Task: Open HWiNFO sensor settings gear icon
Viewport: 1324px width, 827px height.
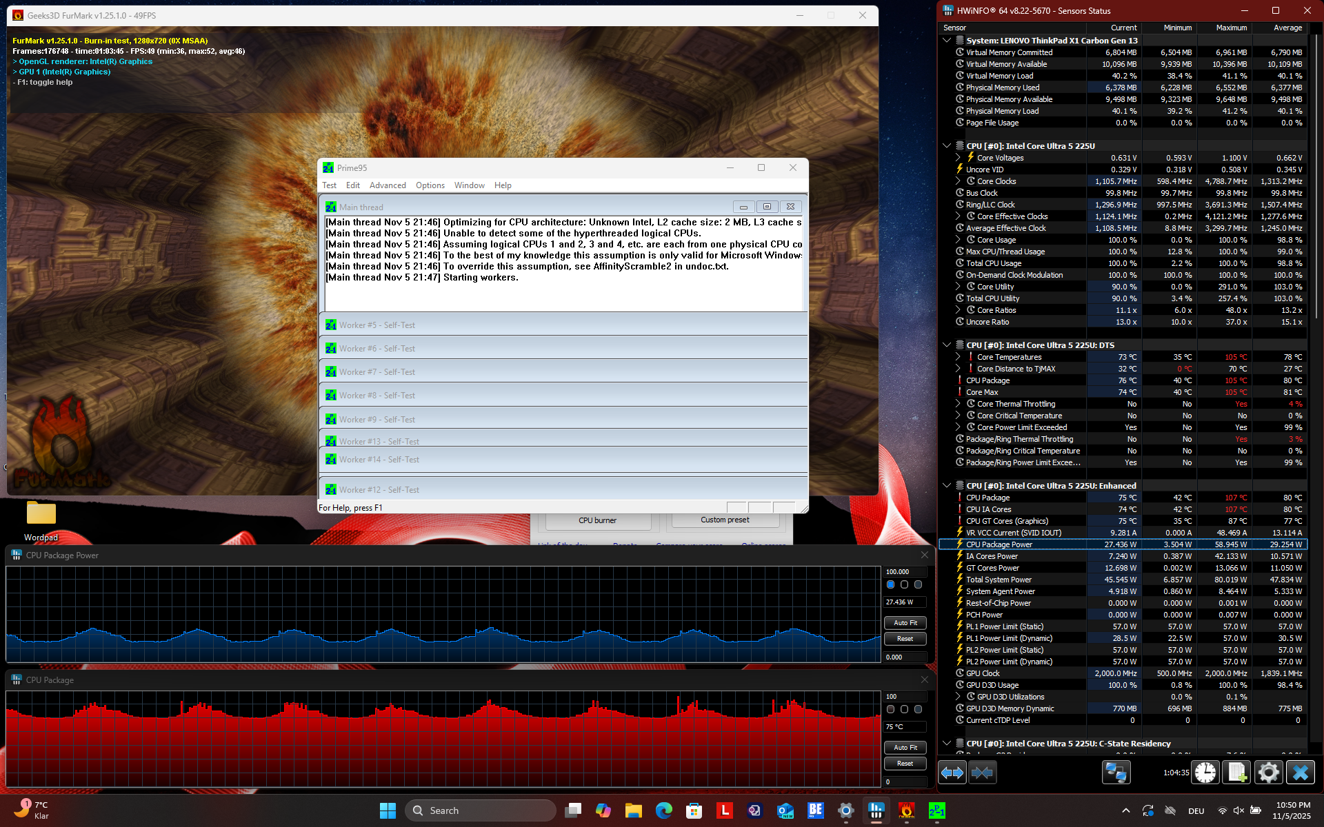Action: pos(1268,773)
